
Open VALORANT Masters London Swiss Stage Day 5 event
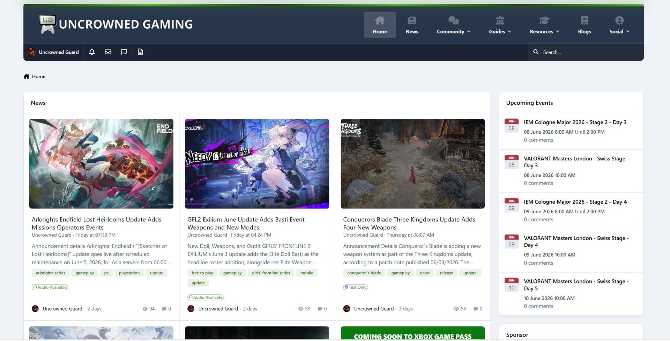tap(576, 285)
